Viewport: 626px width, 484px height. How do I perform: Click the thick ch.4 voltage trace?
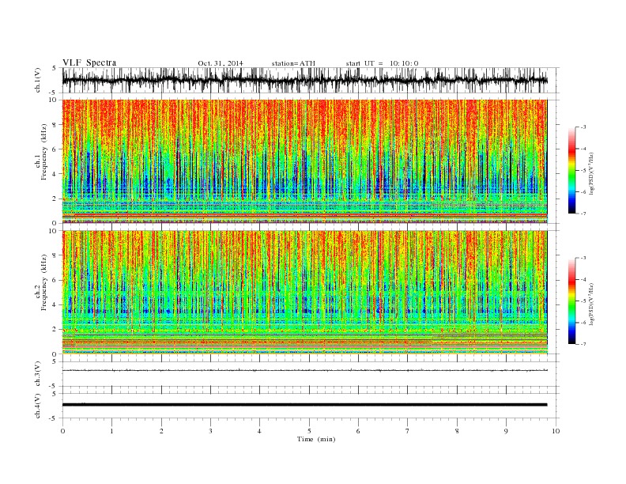click(304, 405)
